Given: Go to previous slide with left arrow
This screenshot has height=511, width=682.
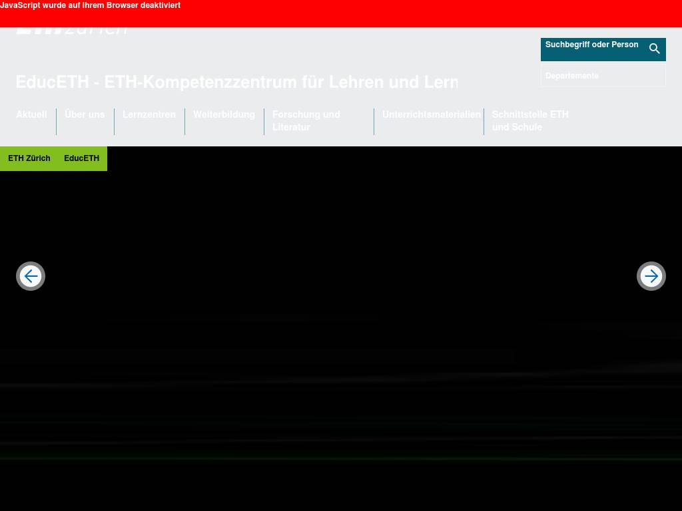Looking at the screenshot, I should (31, 276).
